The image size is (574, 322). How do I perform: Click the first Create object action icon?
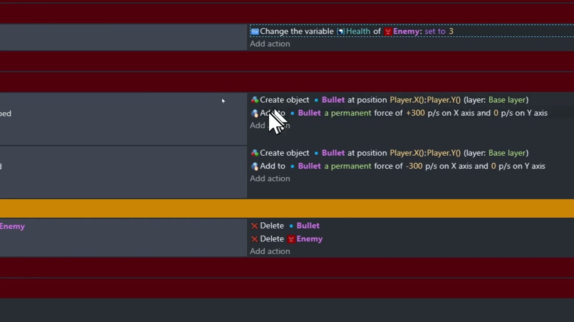click(255, 100)
